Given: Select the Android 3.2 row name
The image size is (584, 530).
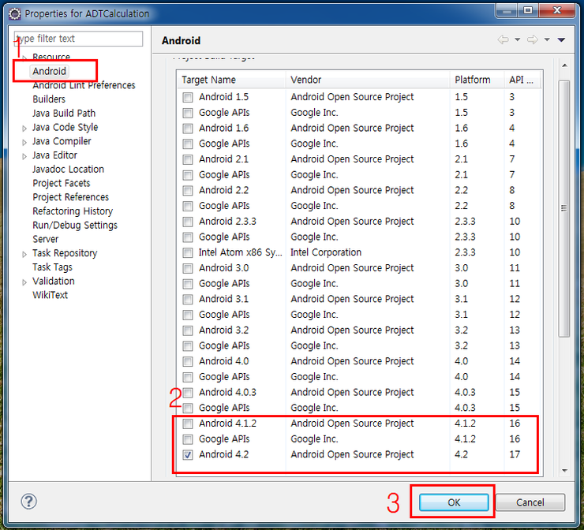Looking at the screenshot, I should coord(224,330).
